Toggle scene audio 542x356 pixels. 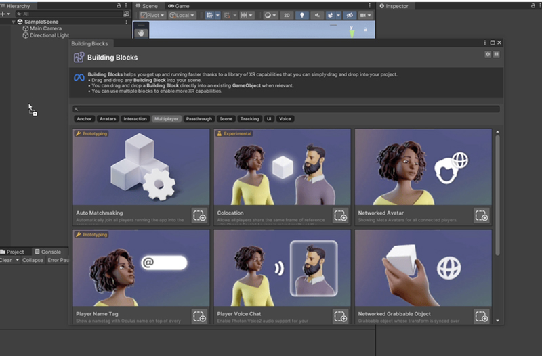coord(317,15)
